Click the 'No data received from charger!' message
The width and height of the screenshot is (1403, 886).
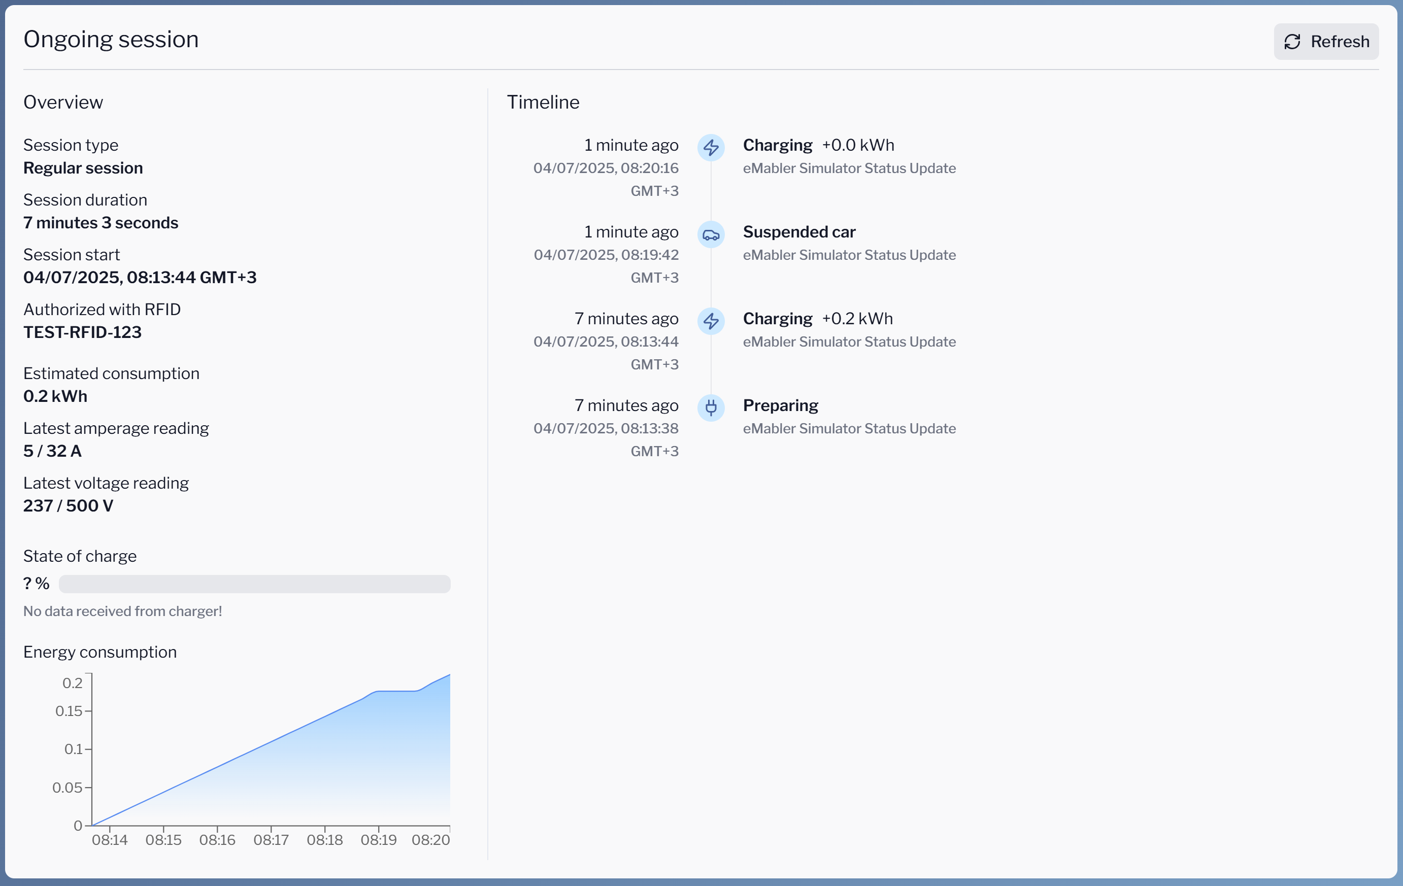122,611
